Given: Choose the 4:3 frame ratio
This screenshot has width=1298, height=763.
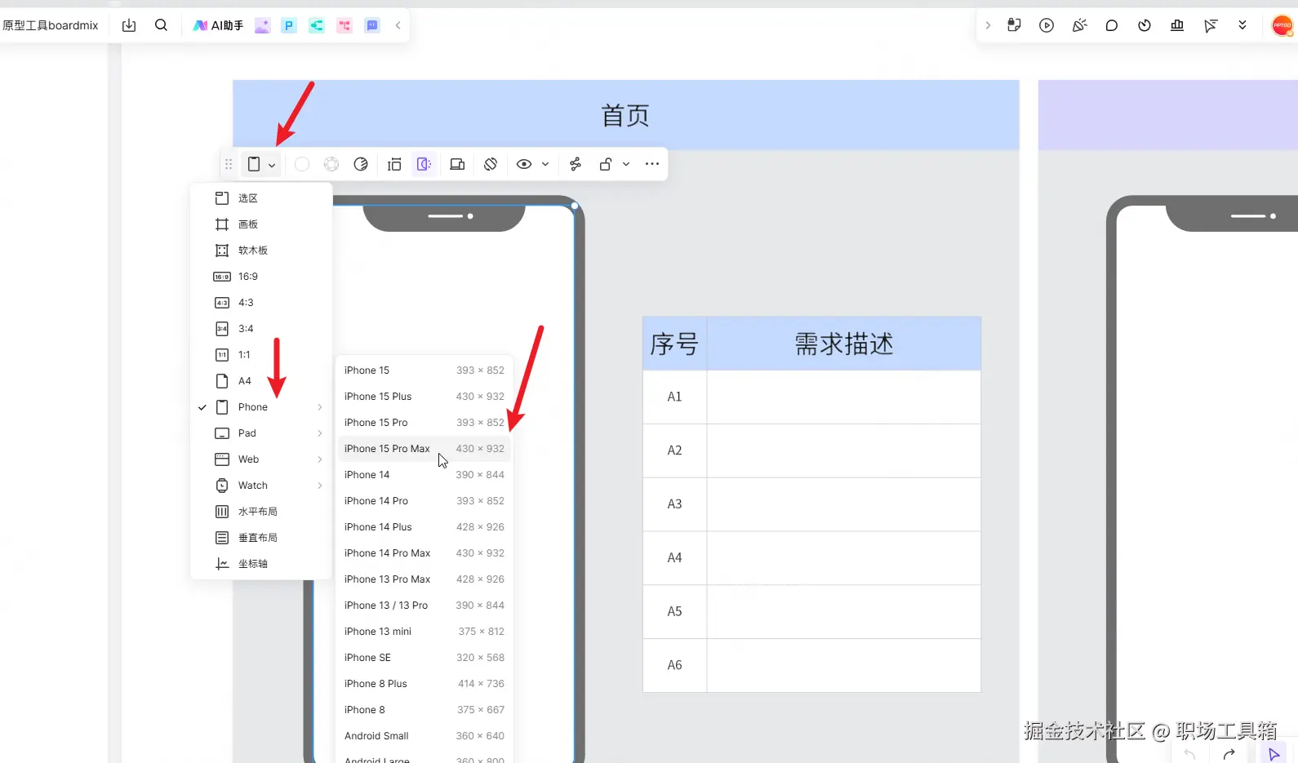Looking at the screenshot, I should pos(261,303).
